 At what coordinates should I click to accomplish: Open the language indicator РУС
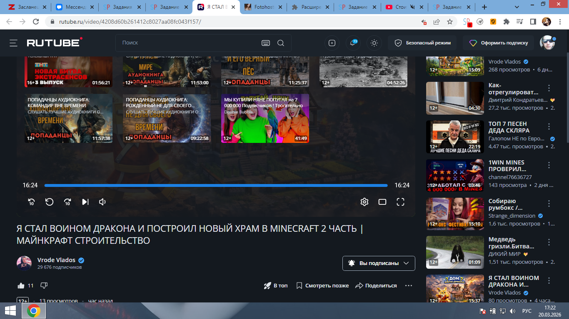[527, 311]
